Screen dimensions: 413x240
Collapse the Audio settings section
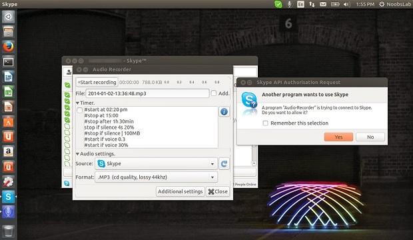tap(77, 154)
